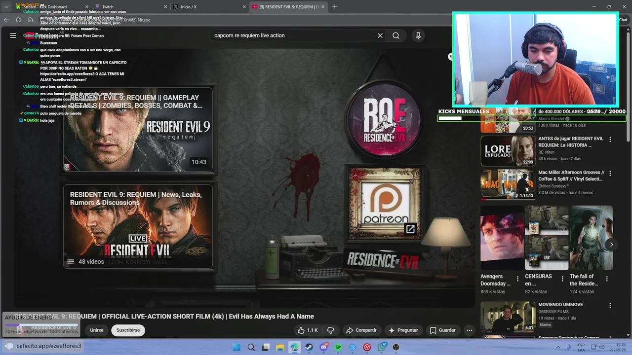Open more actions ellipsis under the video
Image resolution: width=632 pixels, height=355 pixels.
pyautogui.click(x=469, y=330)
